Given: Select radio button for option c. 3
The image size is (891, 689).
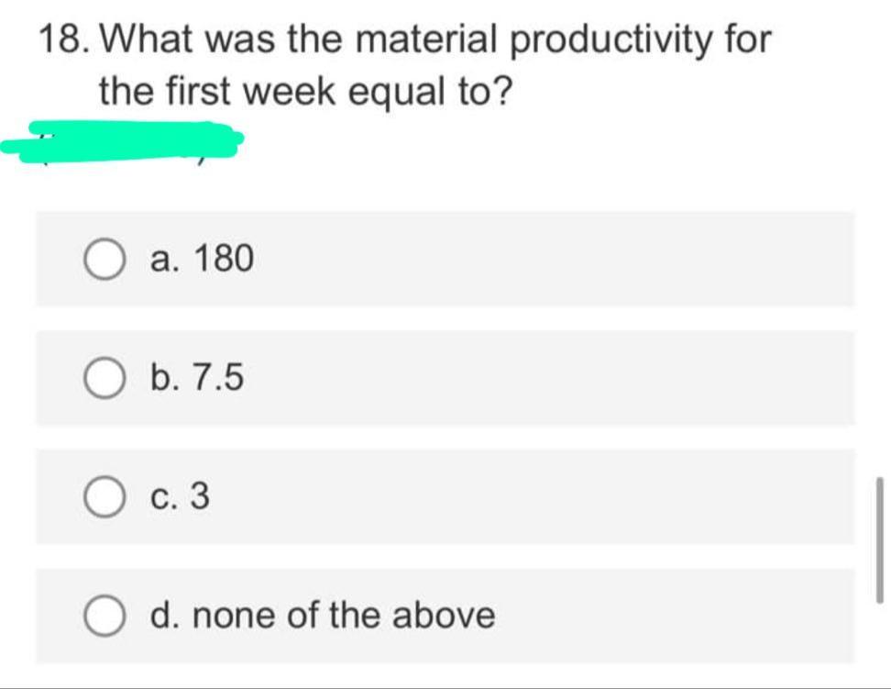Looking at the screenshot, I should click(104, 497).
